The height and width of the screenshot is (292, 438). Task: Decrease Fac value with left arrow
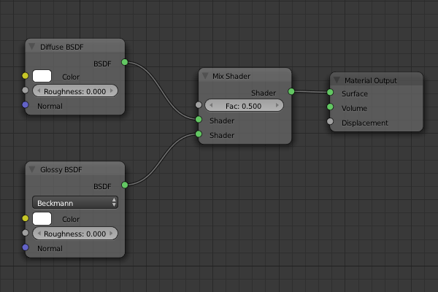[x=211, y=105]
